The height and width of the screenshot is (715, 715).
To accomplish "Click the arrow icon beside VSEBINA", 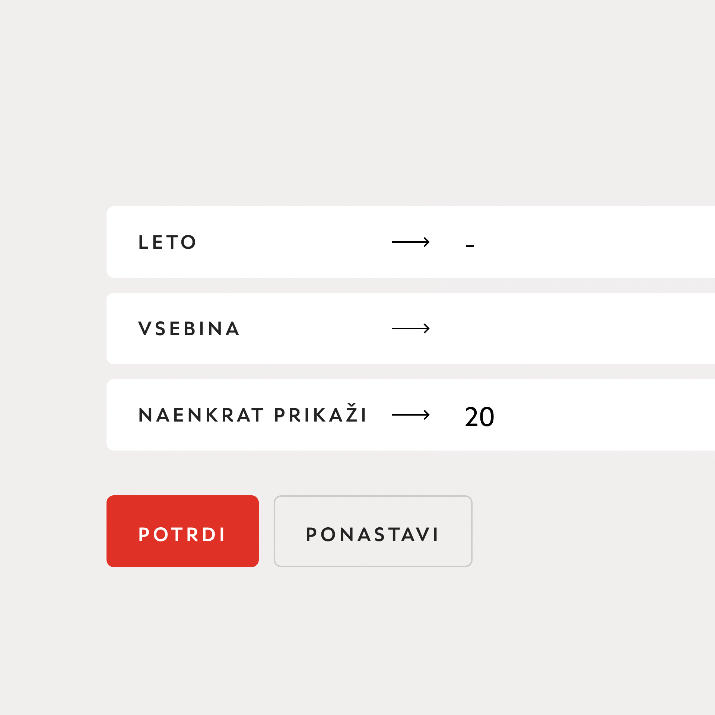I will click(411, 328).
